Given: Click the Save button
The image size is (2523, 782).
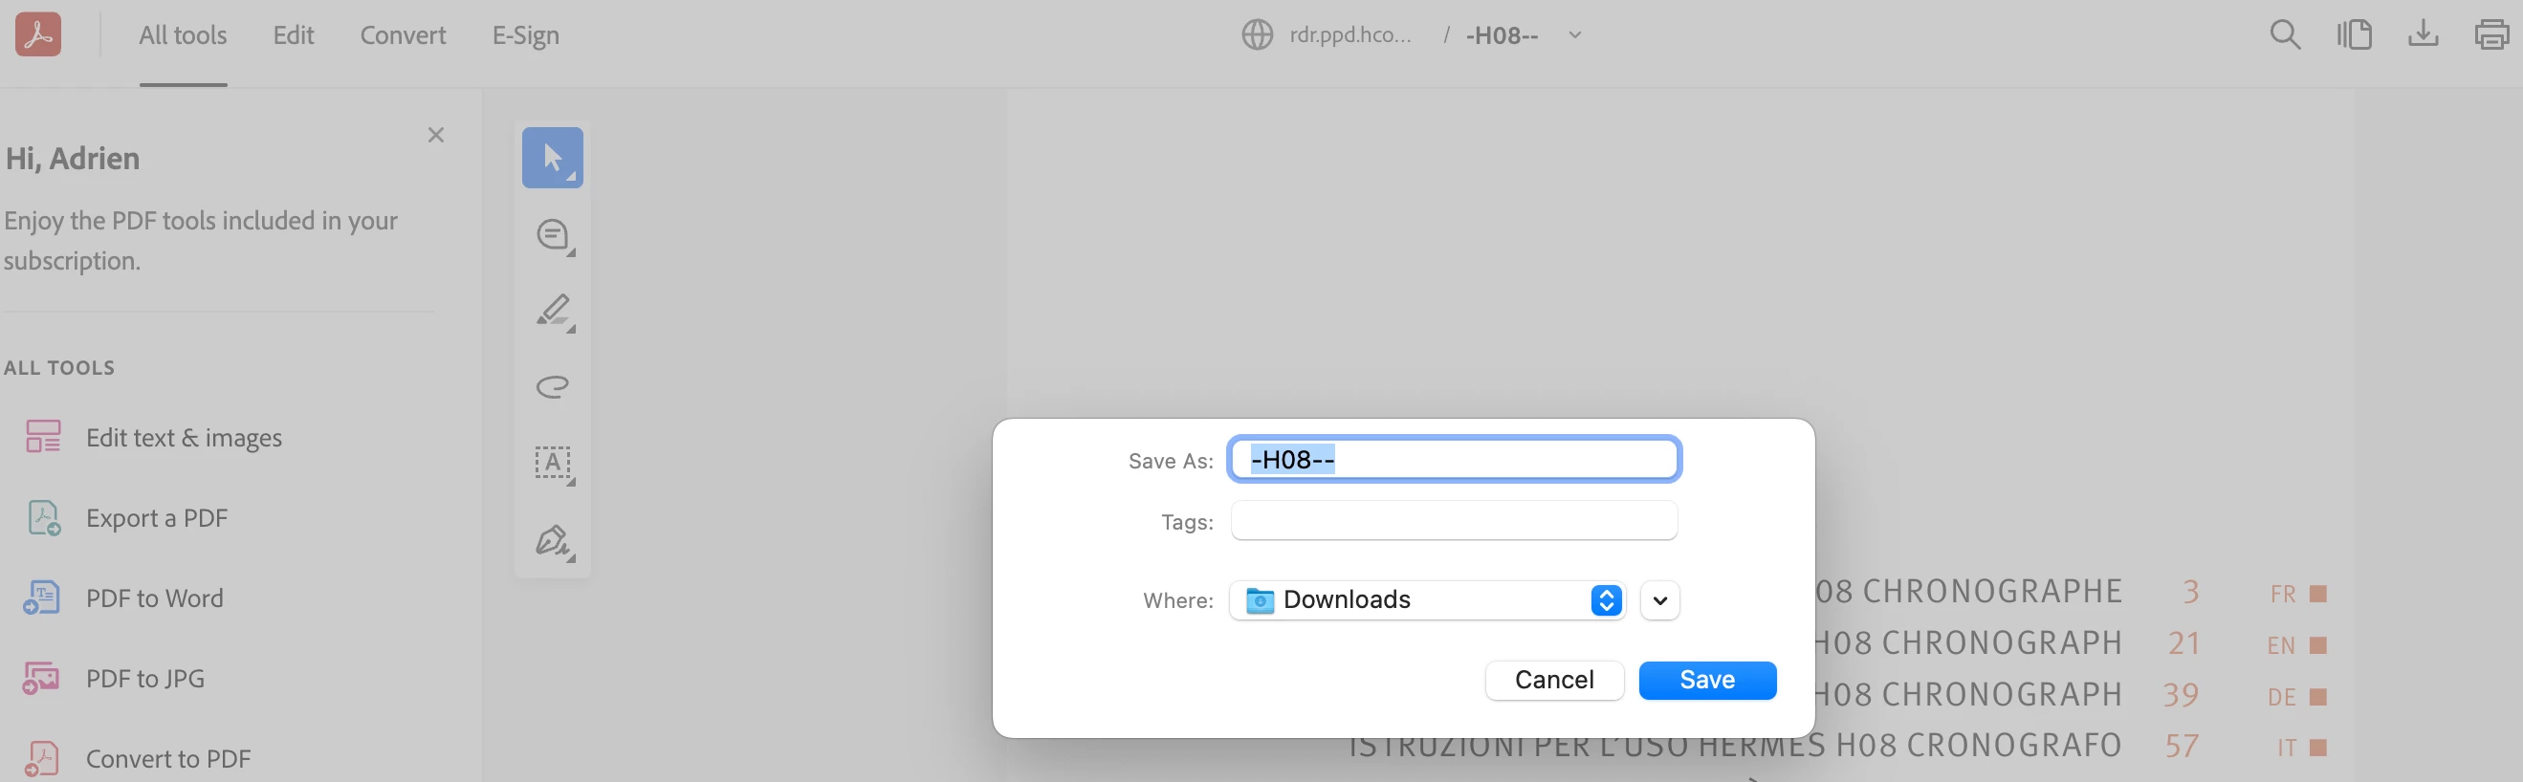Looking at the screenshot, I should (1707, 681).
